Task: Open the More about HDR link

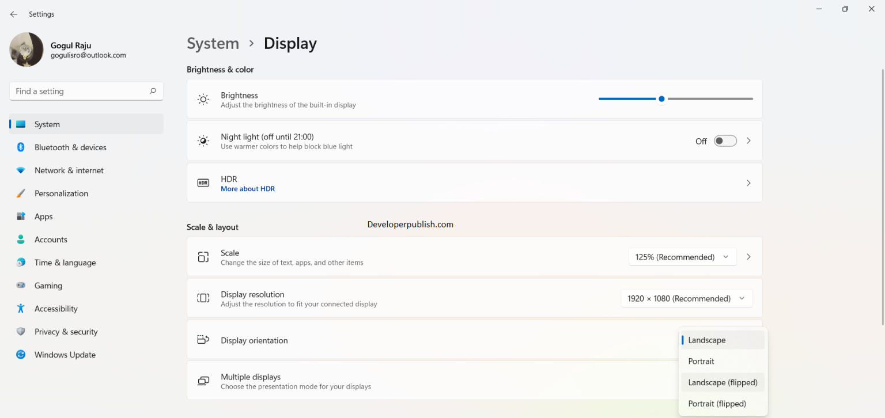Action: pos(248,188)
